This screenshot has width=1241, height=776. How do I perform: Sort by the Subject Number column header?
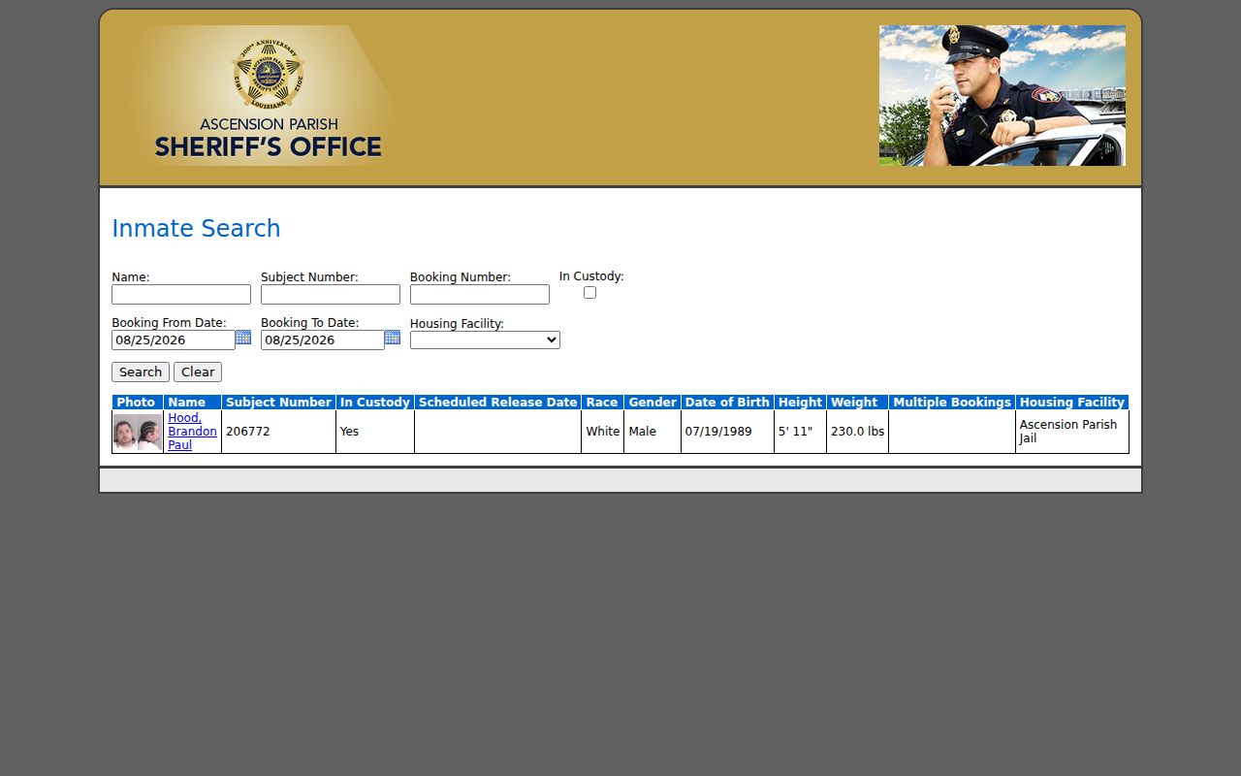pos(278,403)
